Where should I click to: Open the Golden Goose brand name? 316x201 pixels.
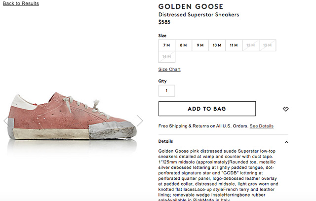coord(190,6)
